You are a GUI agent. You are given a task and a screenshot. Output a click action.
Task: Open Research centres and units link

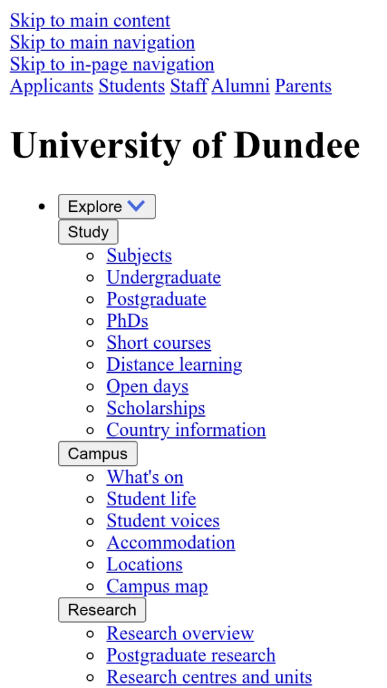(210, 677)
